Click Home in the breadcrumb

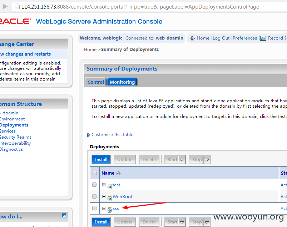[x=90, y=50]
